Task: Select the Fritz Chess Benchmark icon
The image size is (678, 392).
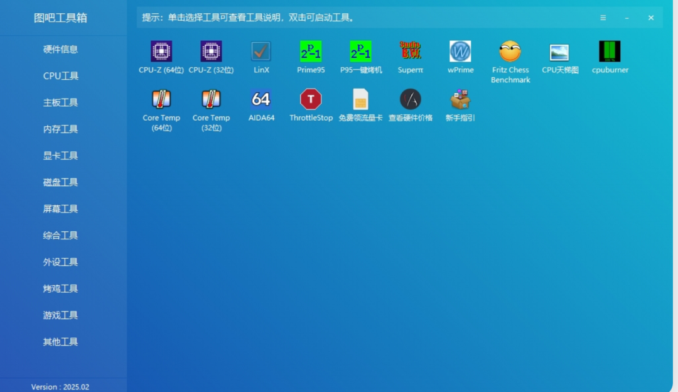Action: (510, 52)
